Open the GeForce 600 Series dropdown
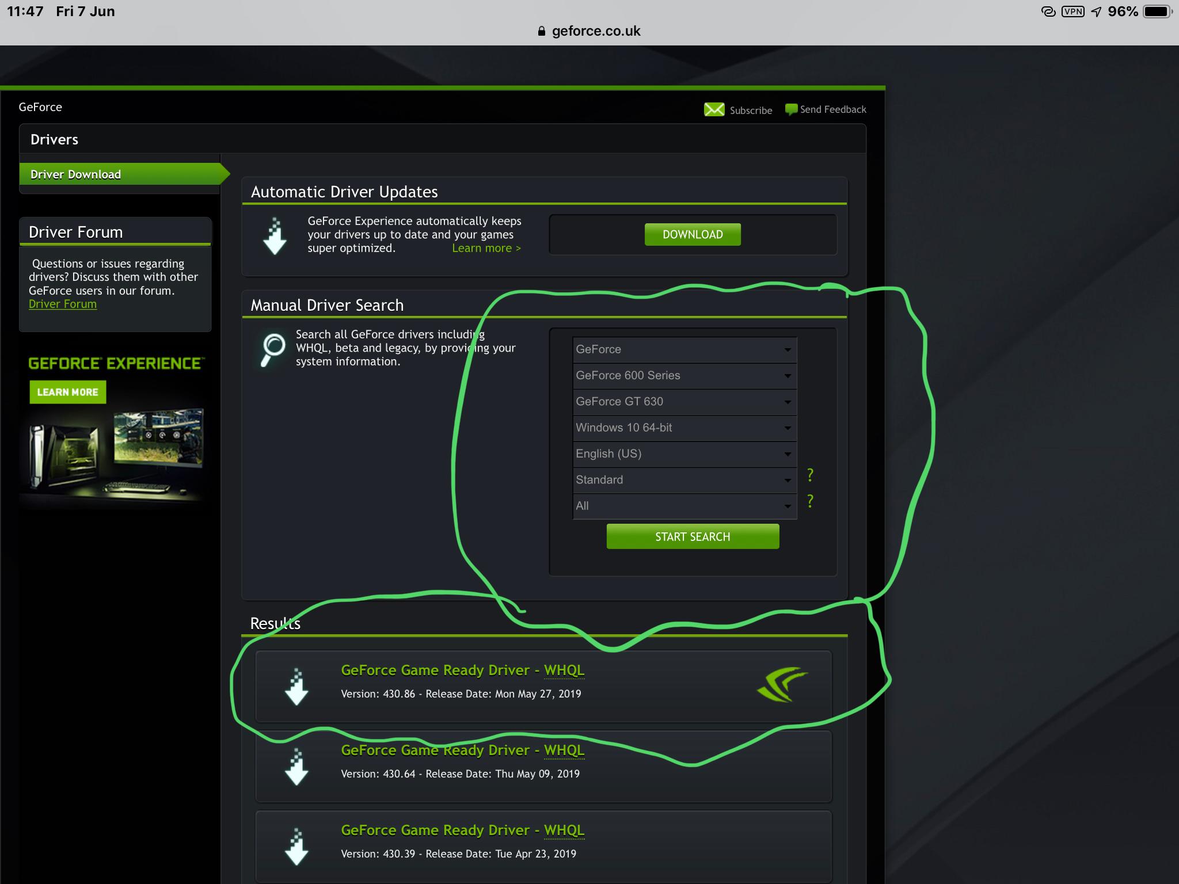1179x884 pixels. pos(684,375)
